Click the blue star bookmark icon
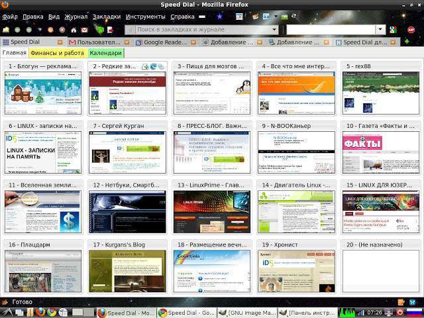Image resolution: width=424 pixels, height=318 pixels. click(x=219, y=17)
